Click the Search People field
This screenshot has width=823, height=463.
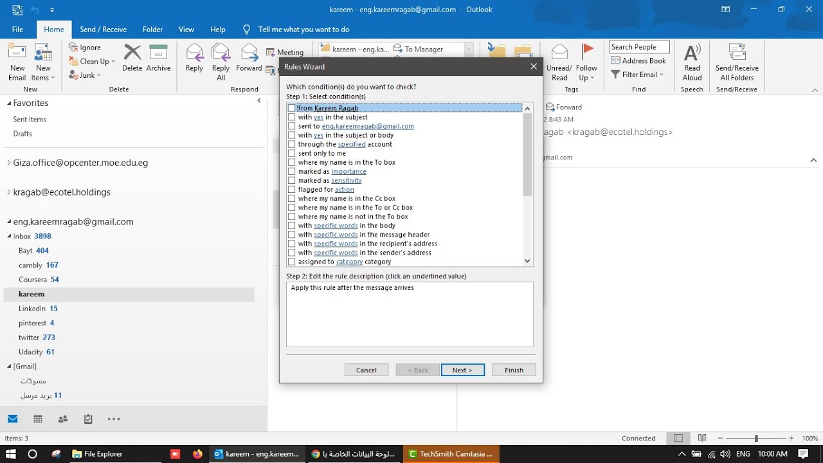(x=639, y=47)
